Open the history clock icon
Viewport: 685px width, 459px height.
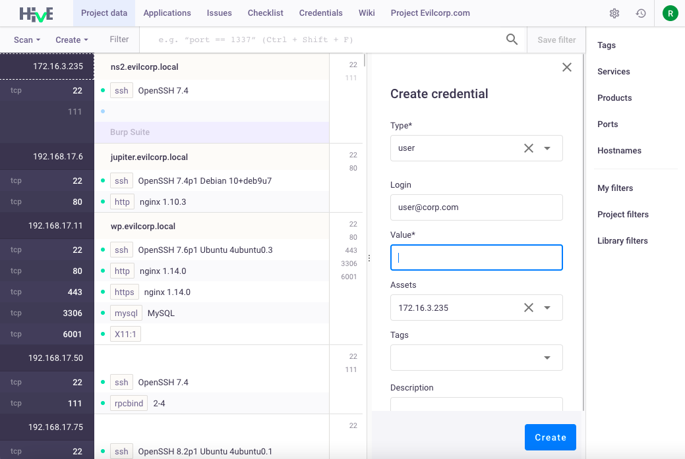coord(640,13)
